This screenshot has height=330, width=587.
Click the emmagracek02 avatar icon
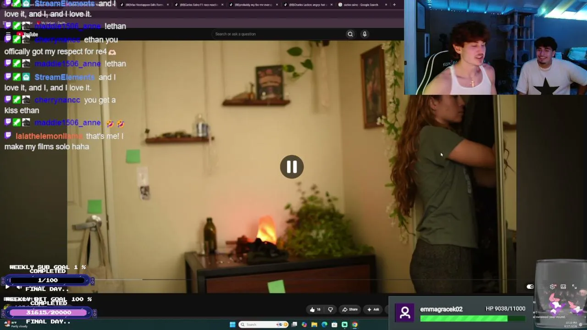pos(405,313)
